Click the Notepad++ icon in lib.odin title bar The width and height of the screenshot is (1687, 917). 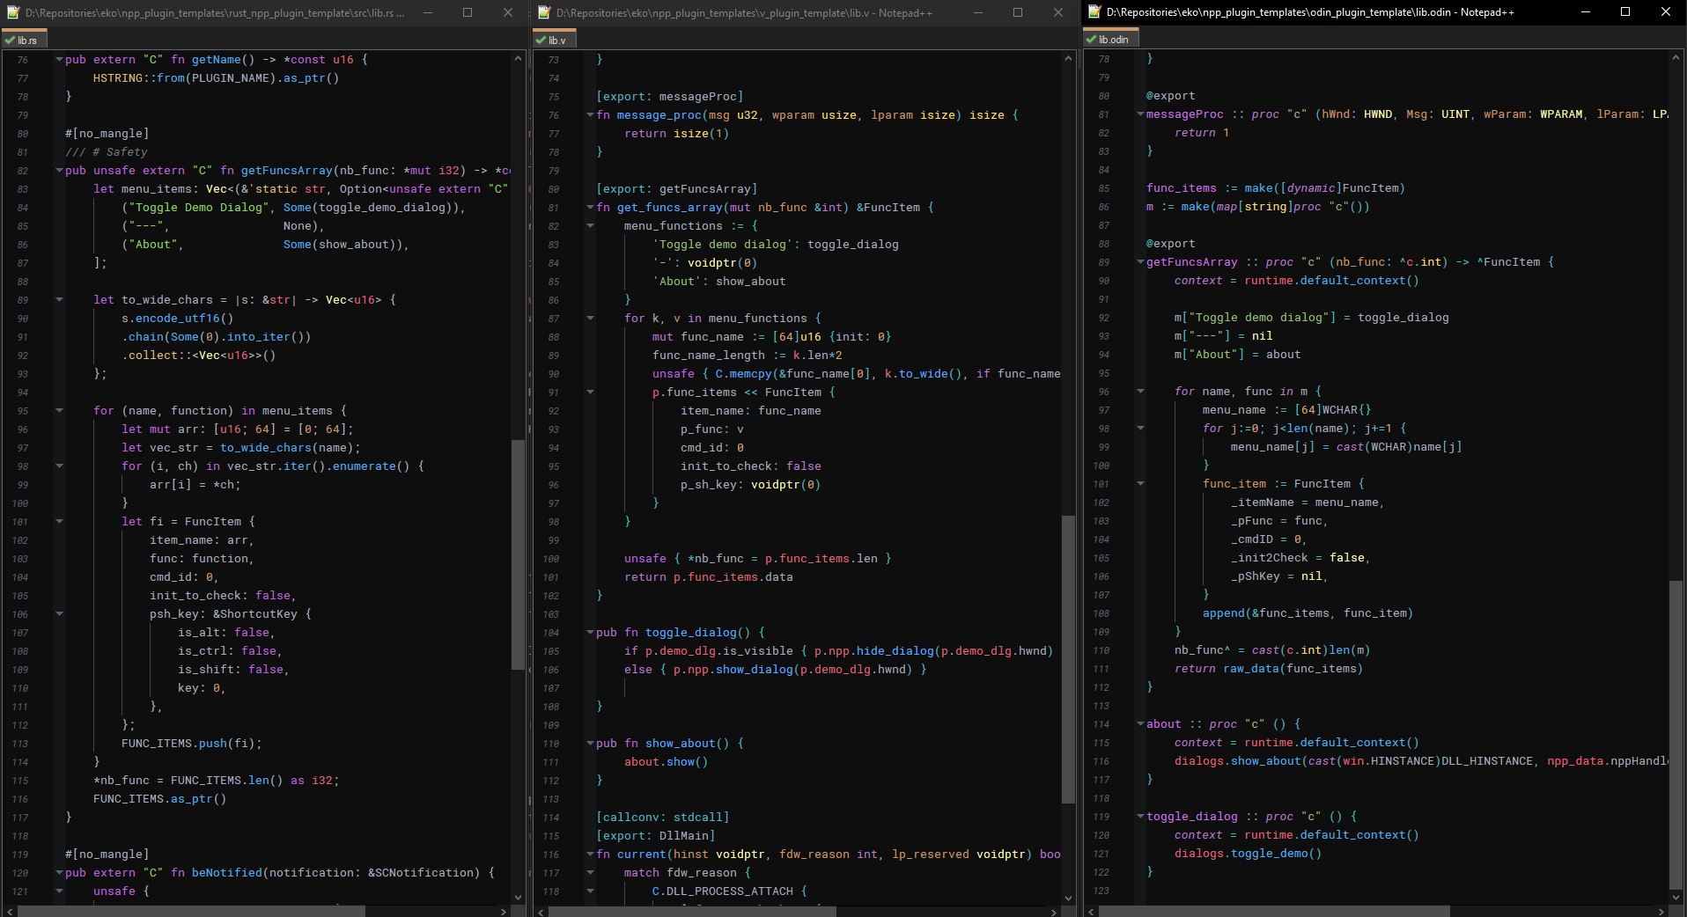coord(1094,11)
